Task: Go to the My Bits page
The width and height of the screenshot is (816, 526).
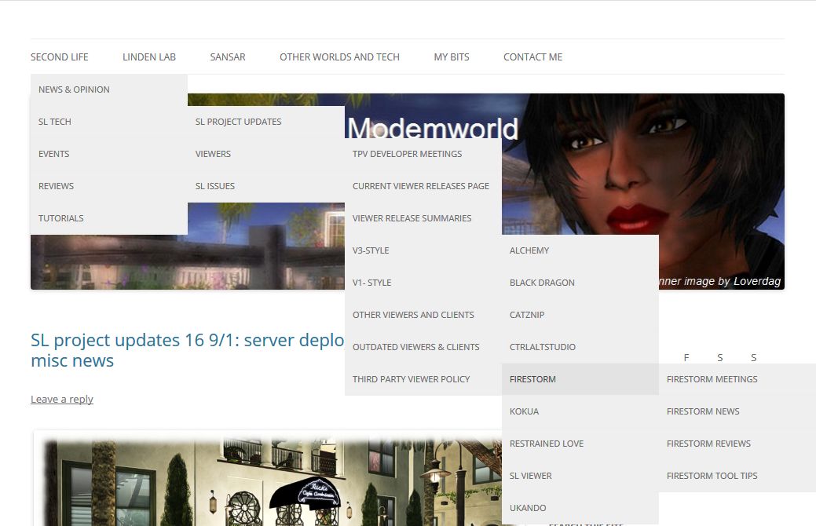Action: [452, 57]
